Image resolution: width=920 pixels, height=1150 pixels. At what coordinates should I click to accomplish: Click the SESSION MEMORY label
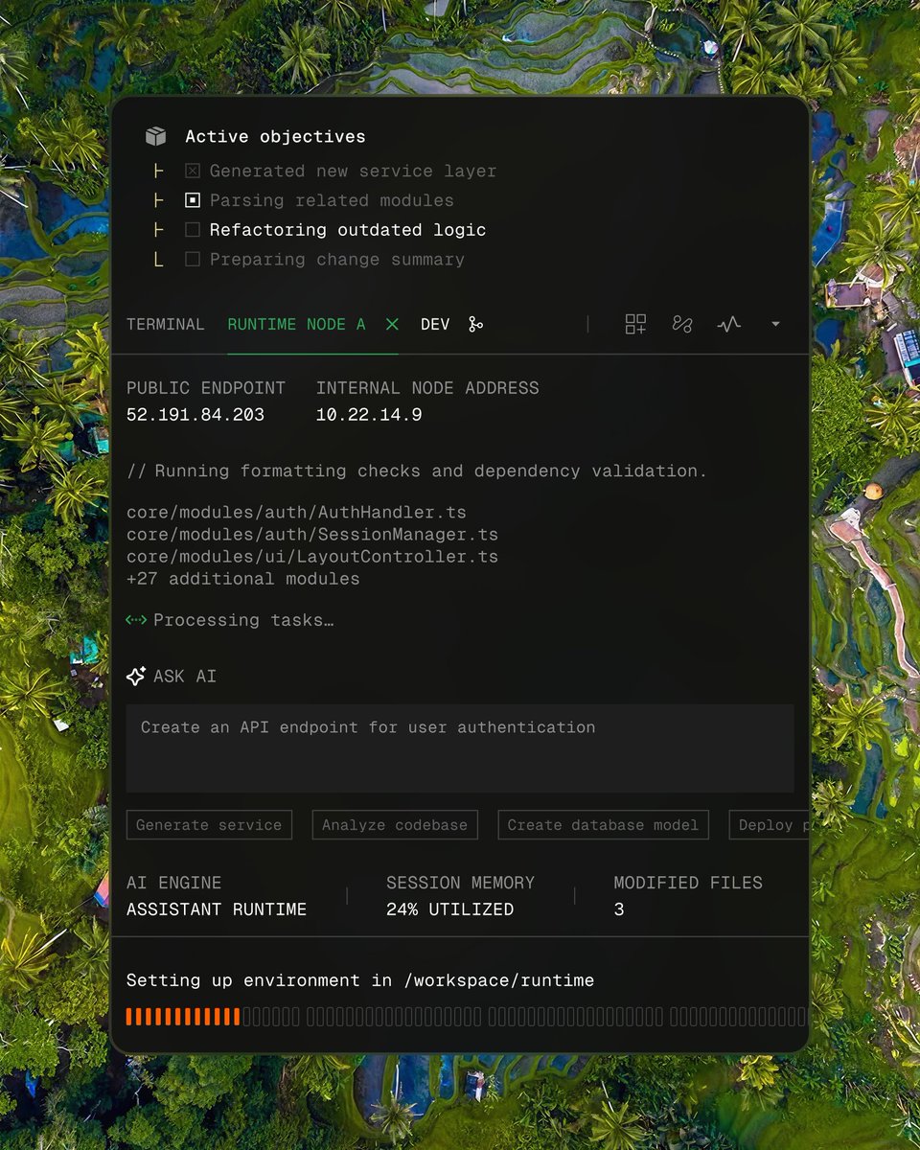460,883
